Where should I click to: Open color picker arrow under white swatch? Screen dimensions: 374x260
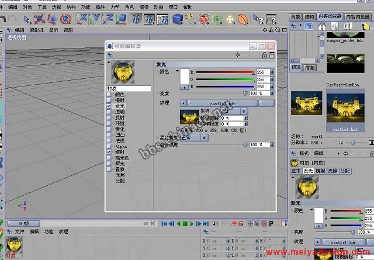185,87
